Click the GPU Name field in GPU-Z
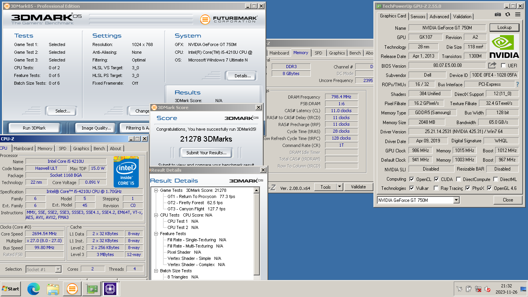 click(448, 28)
